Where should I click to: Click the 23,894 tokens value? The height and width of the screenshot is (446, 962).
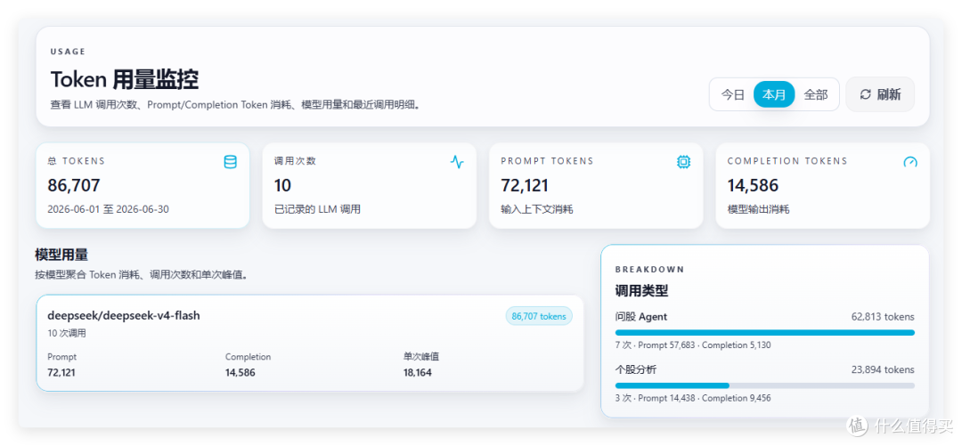pyautogui.click(x=883, y=370)
